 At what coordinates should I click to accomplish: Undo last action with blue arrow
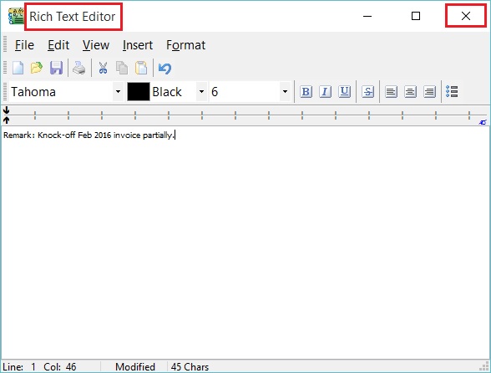[x=165, y=69]
